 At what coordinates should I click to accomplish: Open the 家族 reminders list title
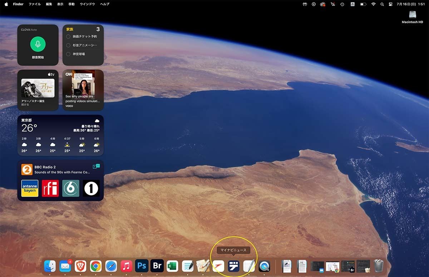(70, 29)
